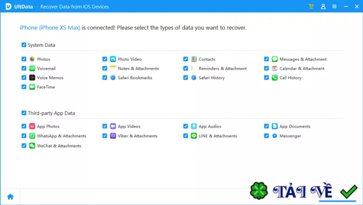Viewport: 363px width, 205px height.
Task: Click the WeChat & Attachments label
Action: pyautogui.click(x=59, y=146)
